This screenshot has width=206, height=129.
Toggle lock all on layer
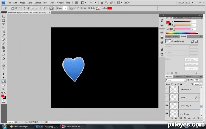click(181, 84)
